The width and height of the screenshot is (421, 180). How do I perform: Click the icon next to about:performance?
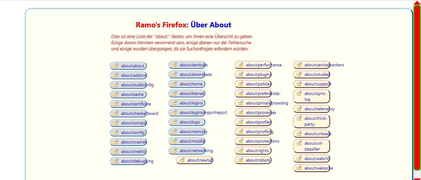240,65
